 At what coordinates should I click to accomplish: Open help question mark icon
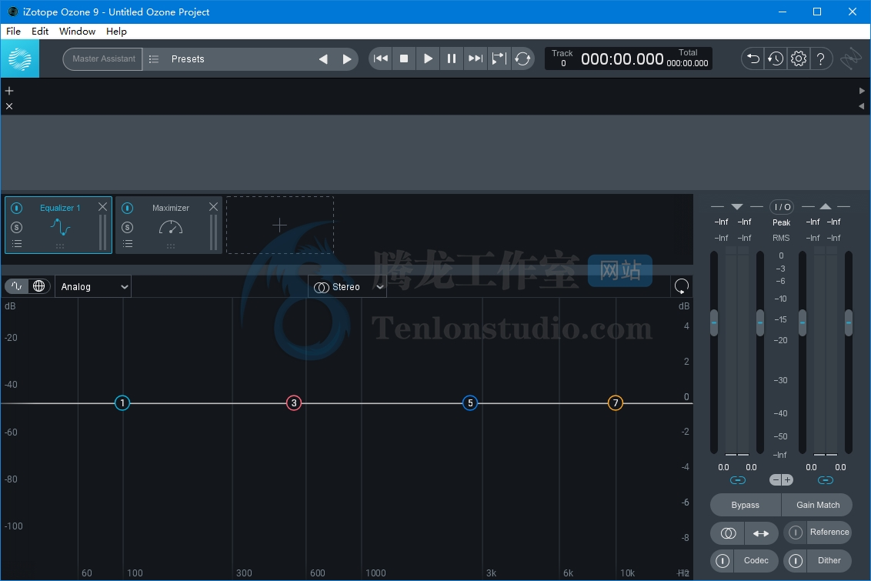point(820,58)
